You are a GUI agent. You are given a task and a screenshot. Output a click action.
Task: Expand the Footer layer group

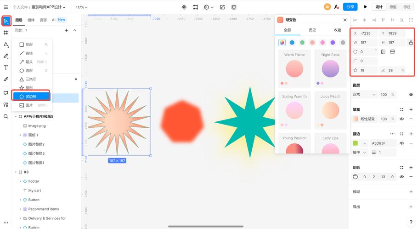[x=20, y=181]
